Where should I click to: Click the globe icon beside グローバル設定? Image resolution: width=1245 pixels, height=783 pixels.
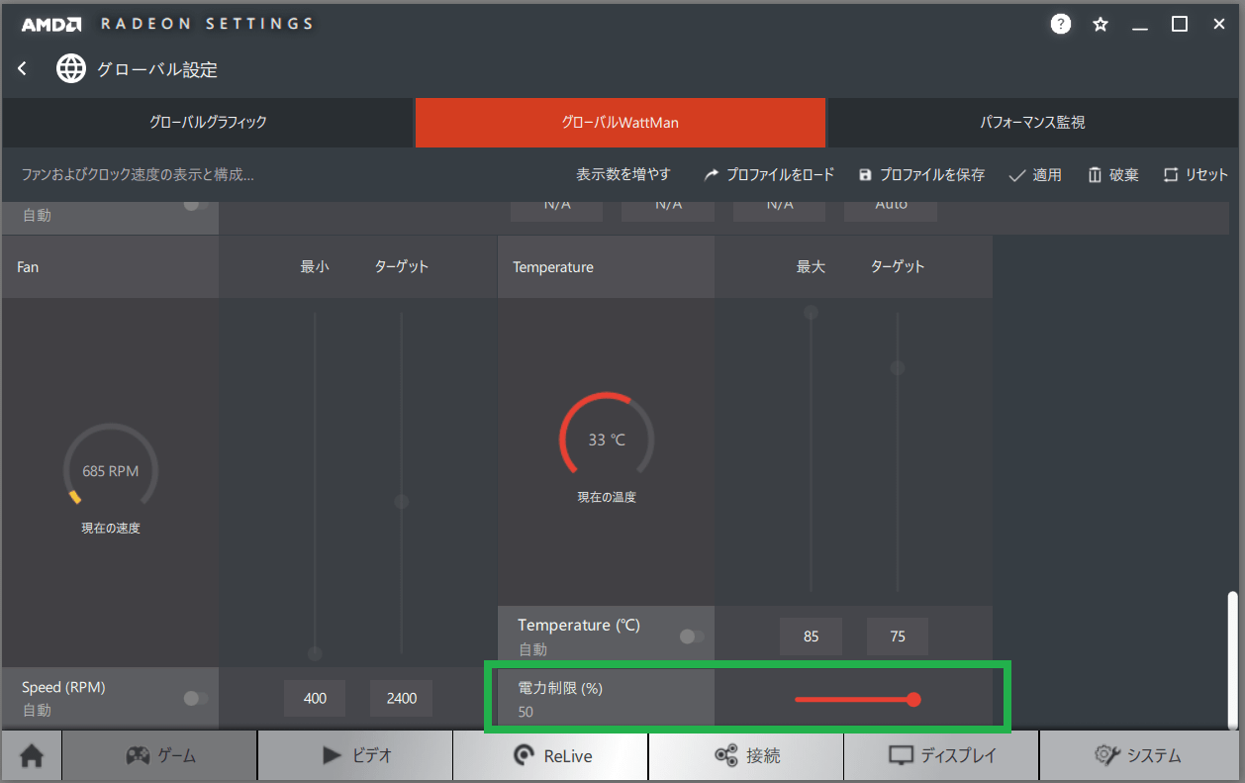click(71, 68)
